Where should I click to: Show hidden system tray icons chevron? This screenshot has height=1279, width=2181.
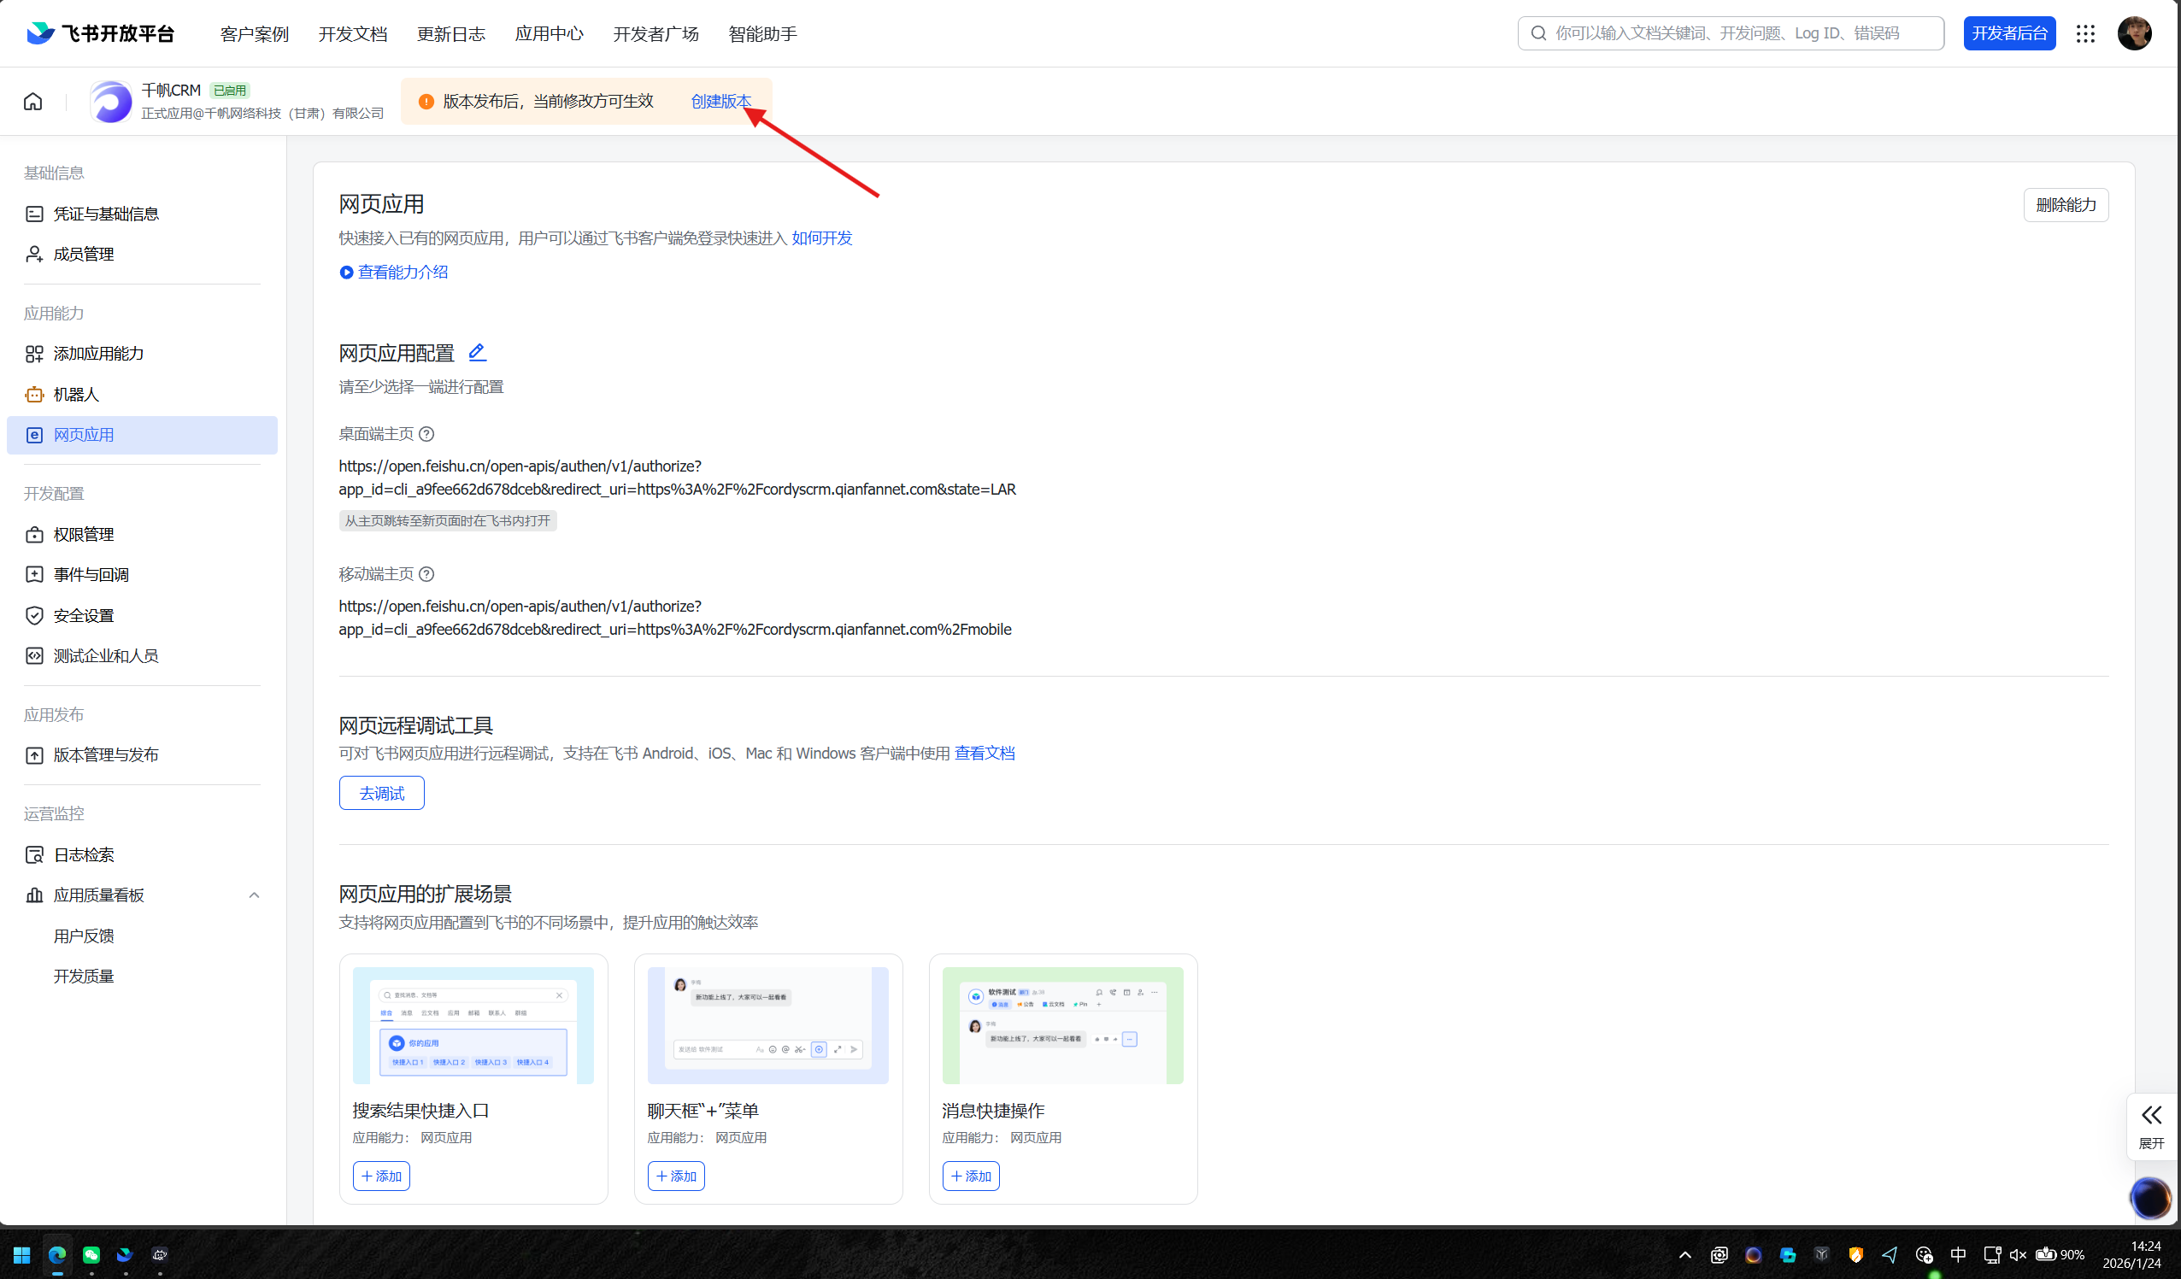click(1684, 1254)
